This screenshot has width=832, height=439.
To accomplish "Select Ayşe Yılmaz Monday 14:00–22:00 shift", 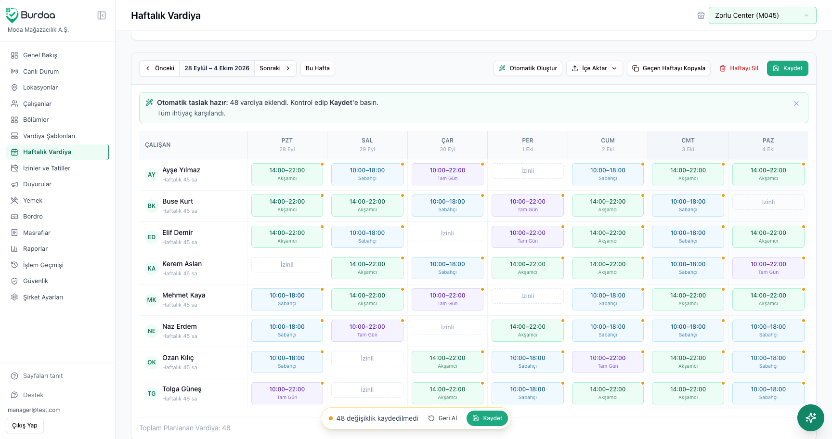I will [287, 174].
